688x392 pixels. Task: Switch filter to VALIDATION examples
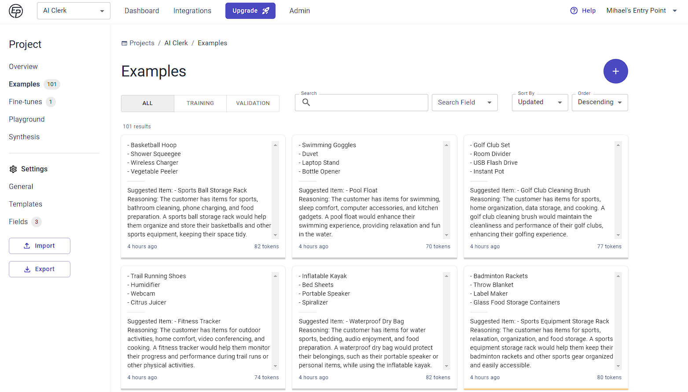[253, 103]
